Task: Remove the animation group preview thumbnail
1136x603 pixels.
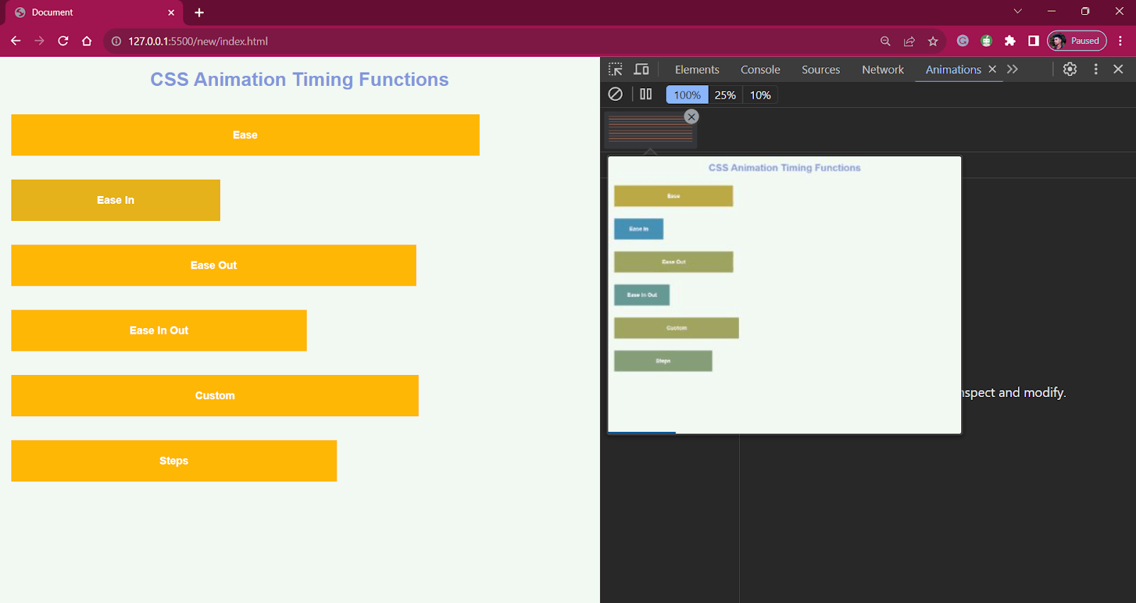Action: [692, 116]
